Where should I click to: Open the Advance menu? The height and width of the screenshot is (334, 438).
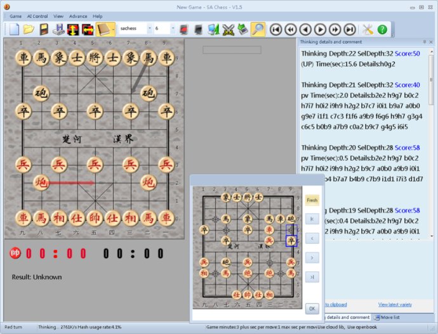(x=78, y=16)
